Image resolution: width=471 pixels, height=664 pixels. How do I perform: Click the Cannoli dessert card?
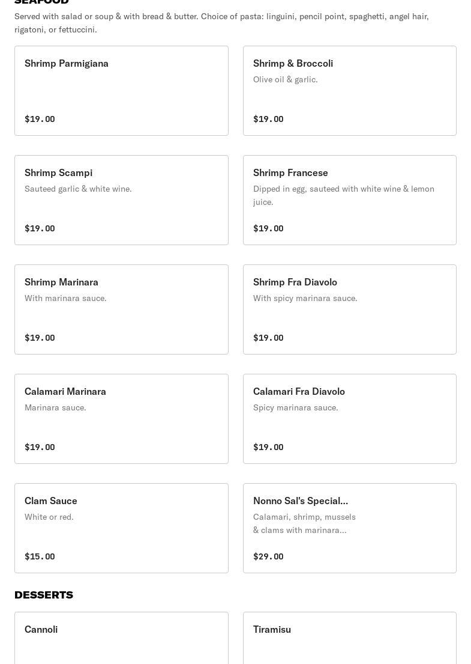pyautogui.click(x=121, y=637)
